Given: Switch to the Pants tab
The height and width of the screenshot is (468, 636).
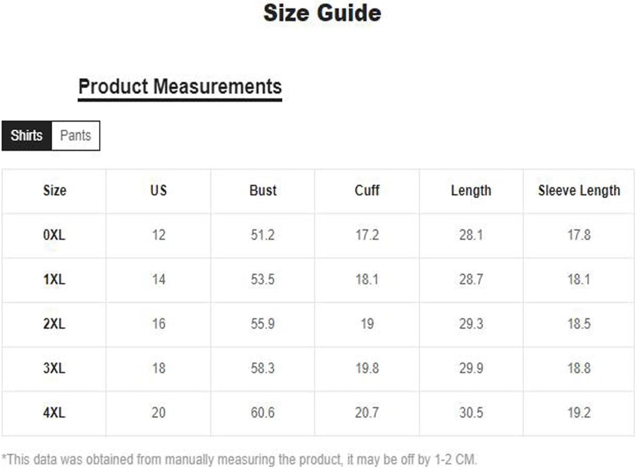Looking at the screenshot, I should (x=75, y=136).
